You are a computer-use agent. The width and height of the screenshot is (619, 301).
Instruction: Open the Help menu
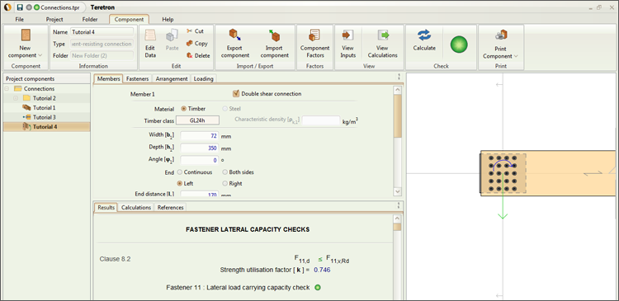pyautogui.click(x=168, y=19)
